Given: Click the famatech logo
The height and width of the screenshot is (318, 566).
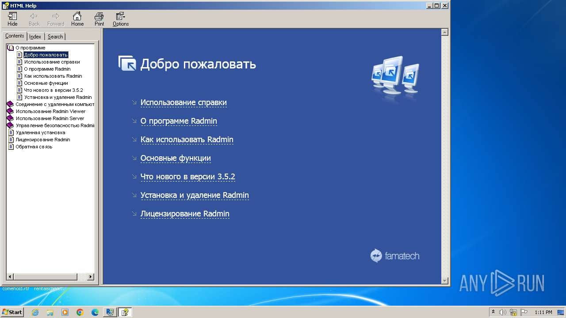Looking at the screenshot, I should 395,256.
